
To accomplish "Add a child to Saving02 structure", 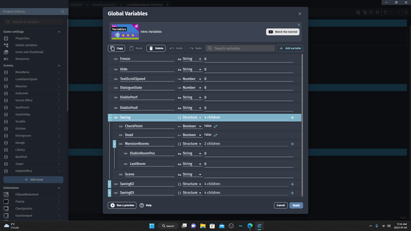I will click(292, 184).
